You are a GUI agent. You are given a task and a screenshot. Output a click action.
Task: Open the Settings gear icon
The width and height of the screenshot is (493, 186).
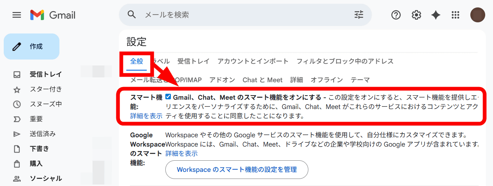(x=416, y=15)
